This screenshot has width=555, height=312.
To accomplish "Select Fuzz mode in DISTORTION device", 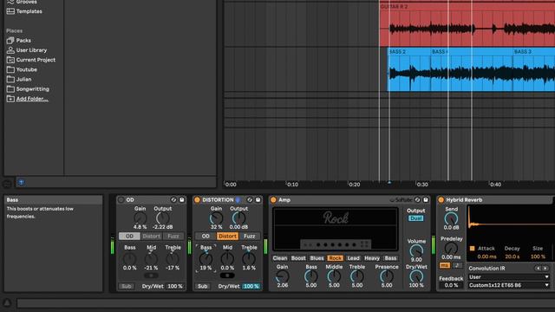I will [250, 236].
